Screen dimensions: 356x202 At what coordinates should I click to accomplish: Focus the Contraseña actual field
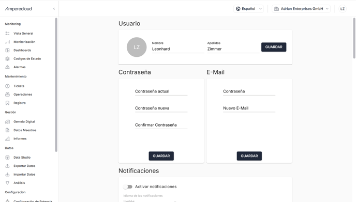(x=161, y=91)
